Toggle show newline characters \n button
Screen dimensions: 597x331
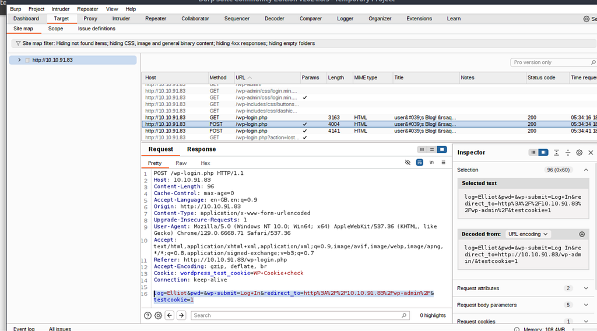[x=431, y=163]
